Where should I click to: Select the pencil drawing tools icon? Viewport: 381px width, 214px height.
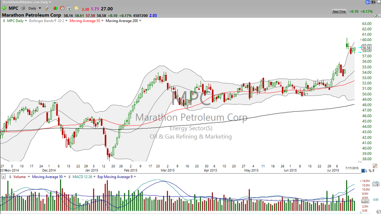[375, 166]
